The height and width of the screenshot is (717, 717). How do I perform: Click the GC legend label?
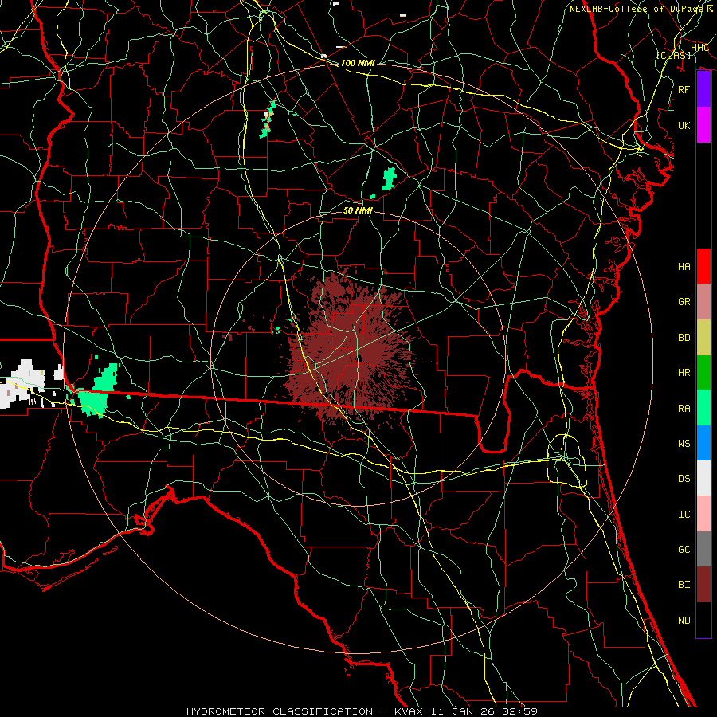point(684,550)
